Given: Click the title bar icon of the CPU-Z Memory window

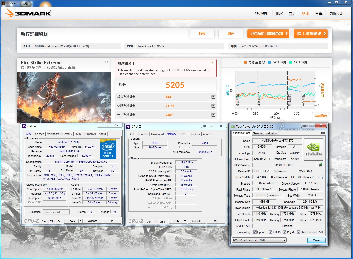Looking at the screenshot, I should coord(128,127).
